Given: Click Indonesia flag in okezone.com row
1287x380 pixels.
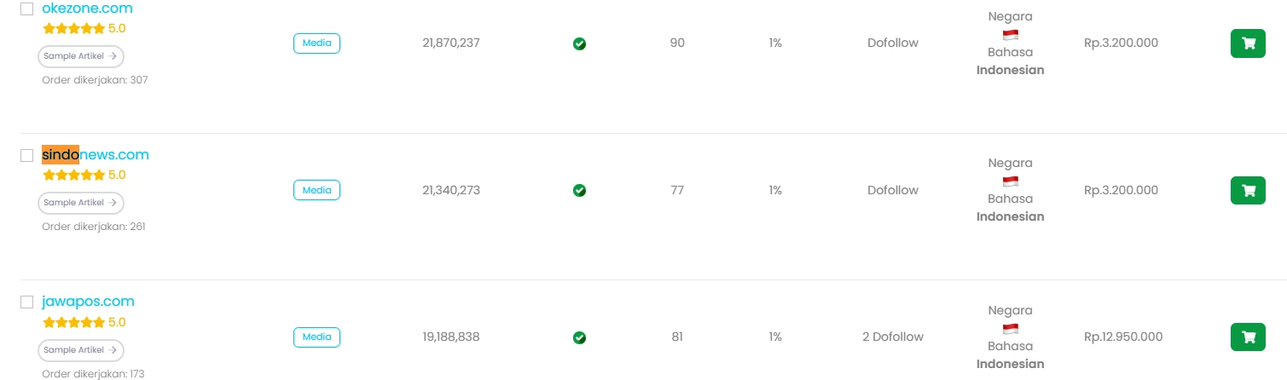Looking at the screenshot, I should coord(1010,35).
